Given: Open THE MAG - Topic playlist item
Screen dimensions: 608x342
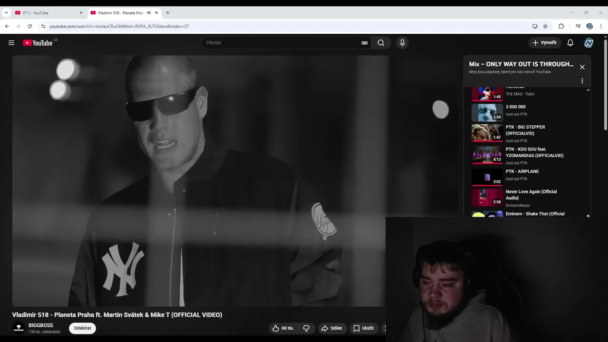Looking at the screenshot, I should (520, 94).
